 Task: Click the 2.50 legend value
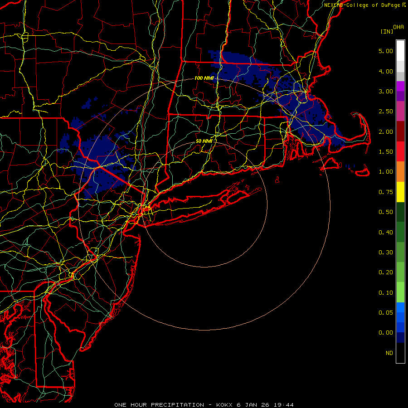point(386,112)
